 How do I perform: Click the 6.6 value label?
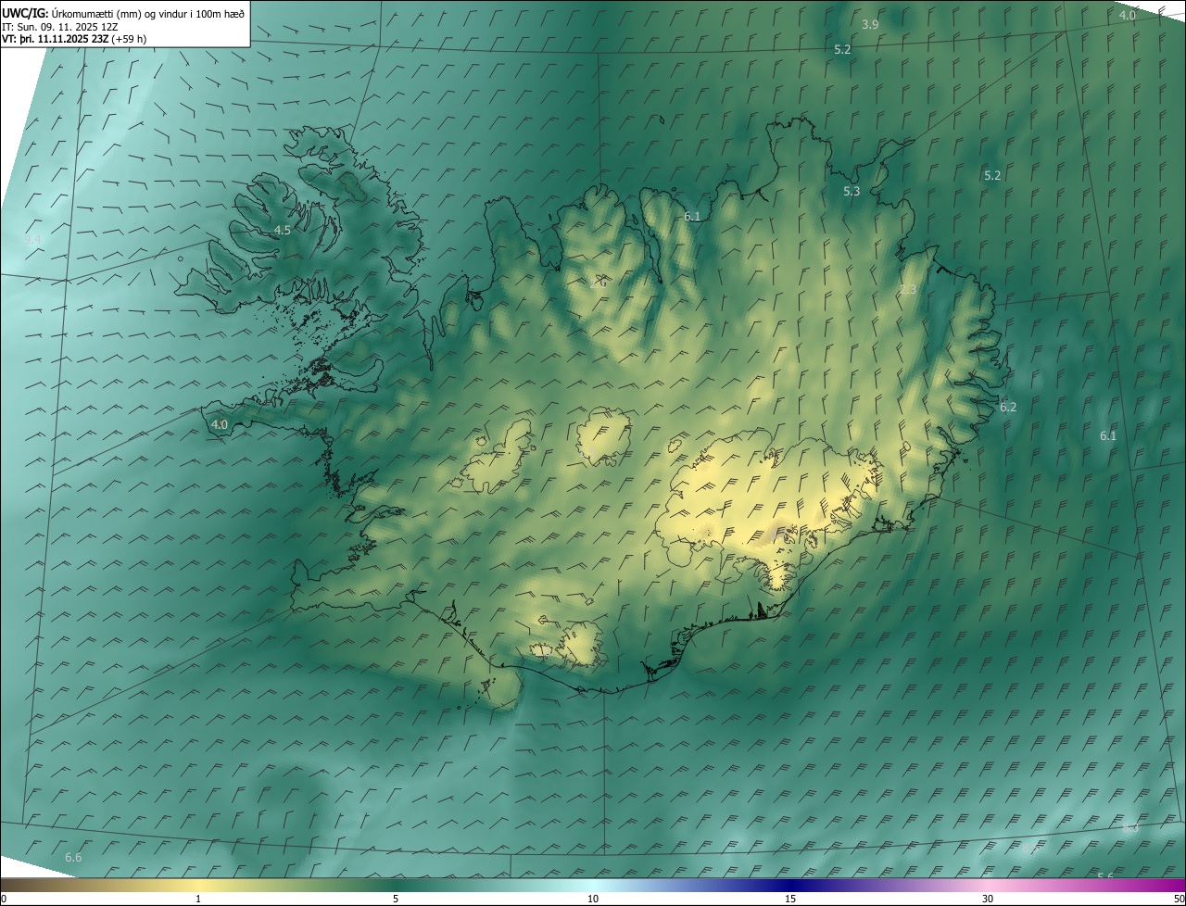tap(73, 858)
